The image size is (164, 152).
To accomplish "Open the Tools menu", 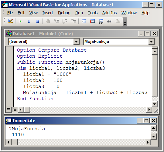I will [x=93, y=13].
